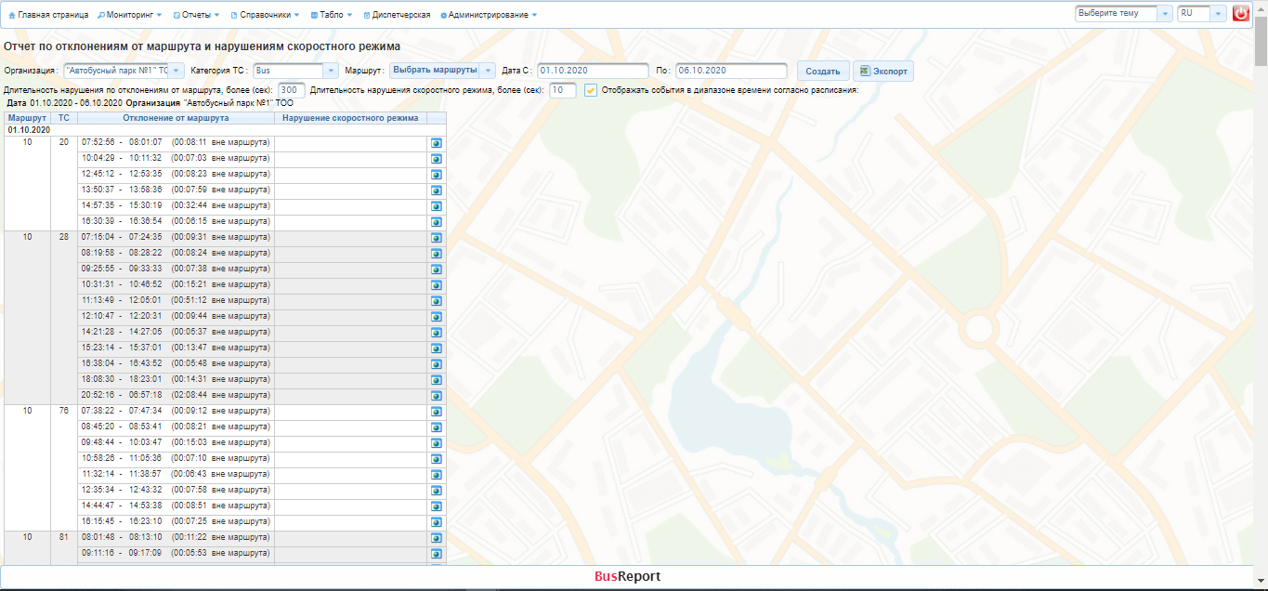Viewport: 1268px width, 591px height.
Task: Click the map icon for 16:15:45 row
Action: pyautogui.click(x=437, y=522)
